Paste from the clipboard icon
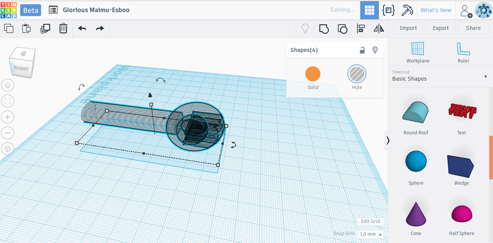 pos(27,28)
